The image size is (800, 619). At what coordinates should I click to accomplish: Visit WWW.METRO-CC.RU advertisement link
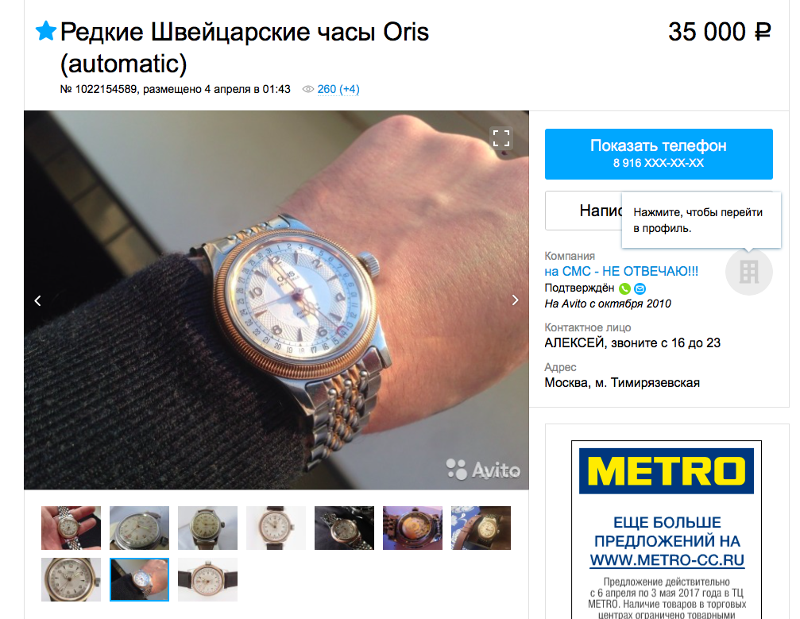pos(667,560)
